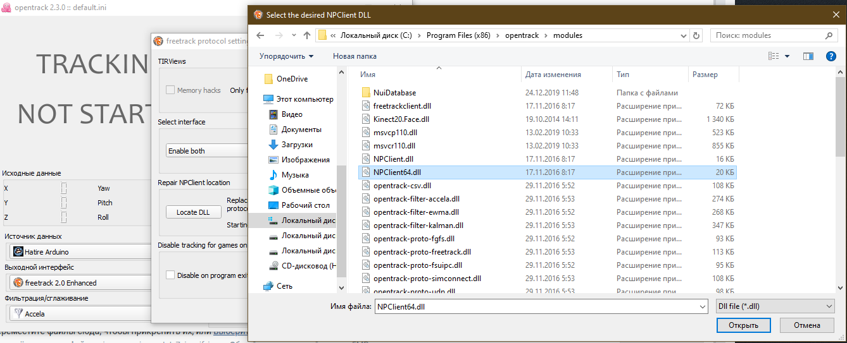This screenshot has width=847, height=343.
Task: Open the Dll file type filter dropdown
Action: point(775,306)
